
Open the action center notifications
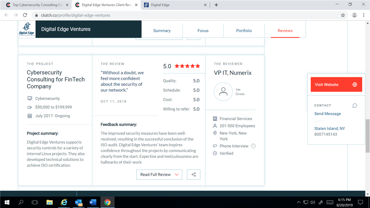360,202
